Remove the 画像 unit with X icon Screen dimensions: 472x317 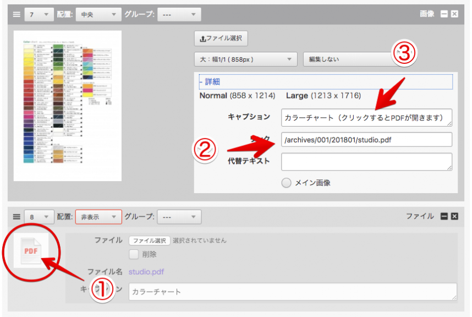(x=454, y=14)
